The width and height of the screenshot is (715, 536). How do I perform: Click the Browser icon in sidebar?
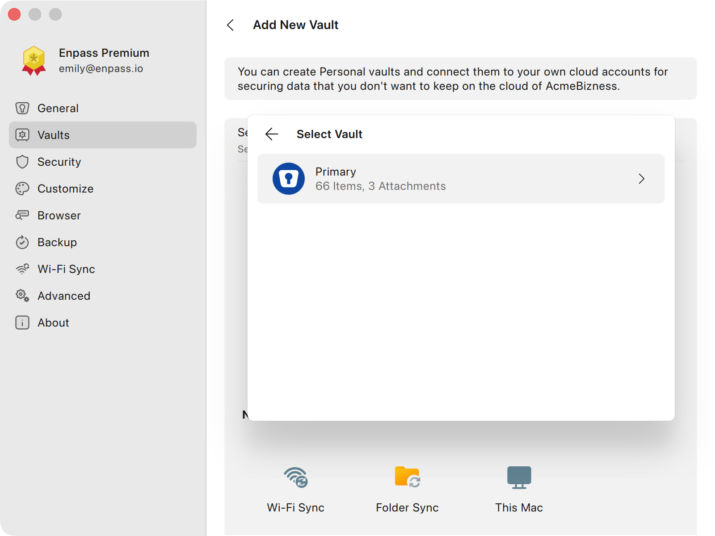coord(22,215)
